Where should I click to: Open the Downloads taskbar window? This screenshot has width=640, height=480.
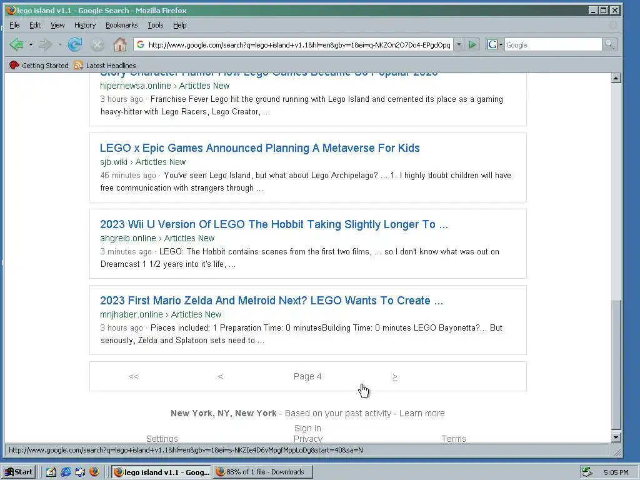[263, 472]
